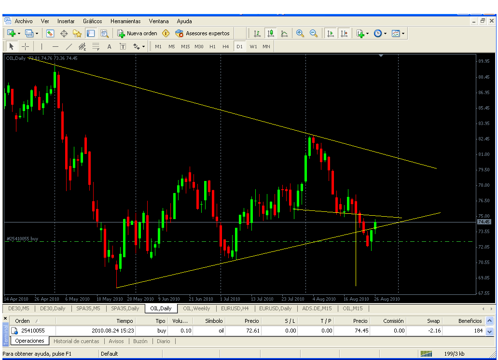498x360 pixels.
Task: Click the Profiles icon
Action: tap(29, 33)
